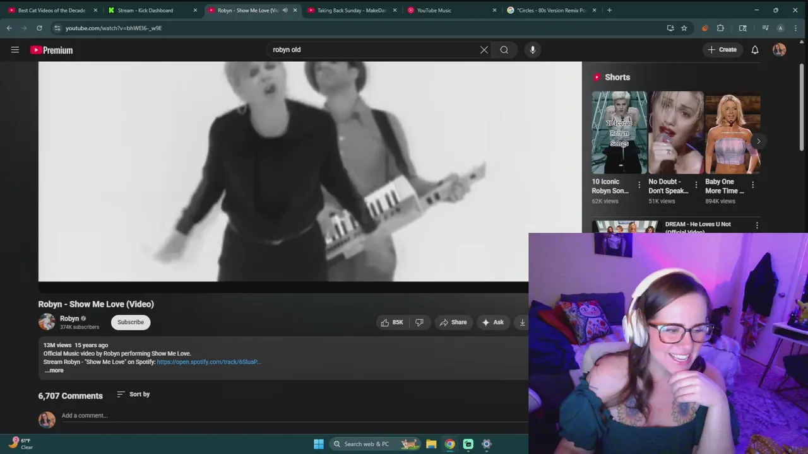Open the green Kick app taskbar icon
Image resolution: width=808 pixels, height=454 pixels.
(468, 444)
